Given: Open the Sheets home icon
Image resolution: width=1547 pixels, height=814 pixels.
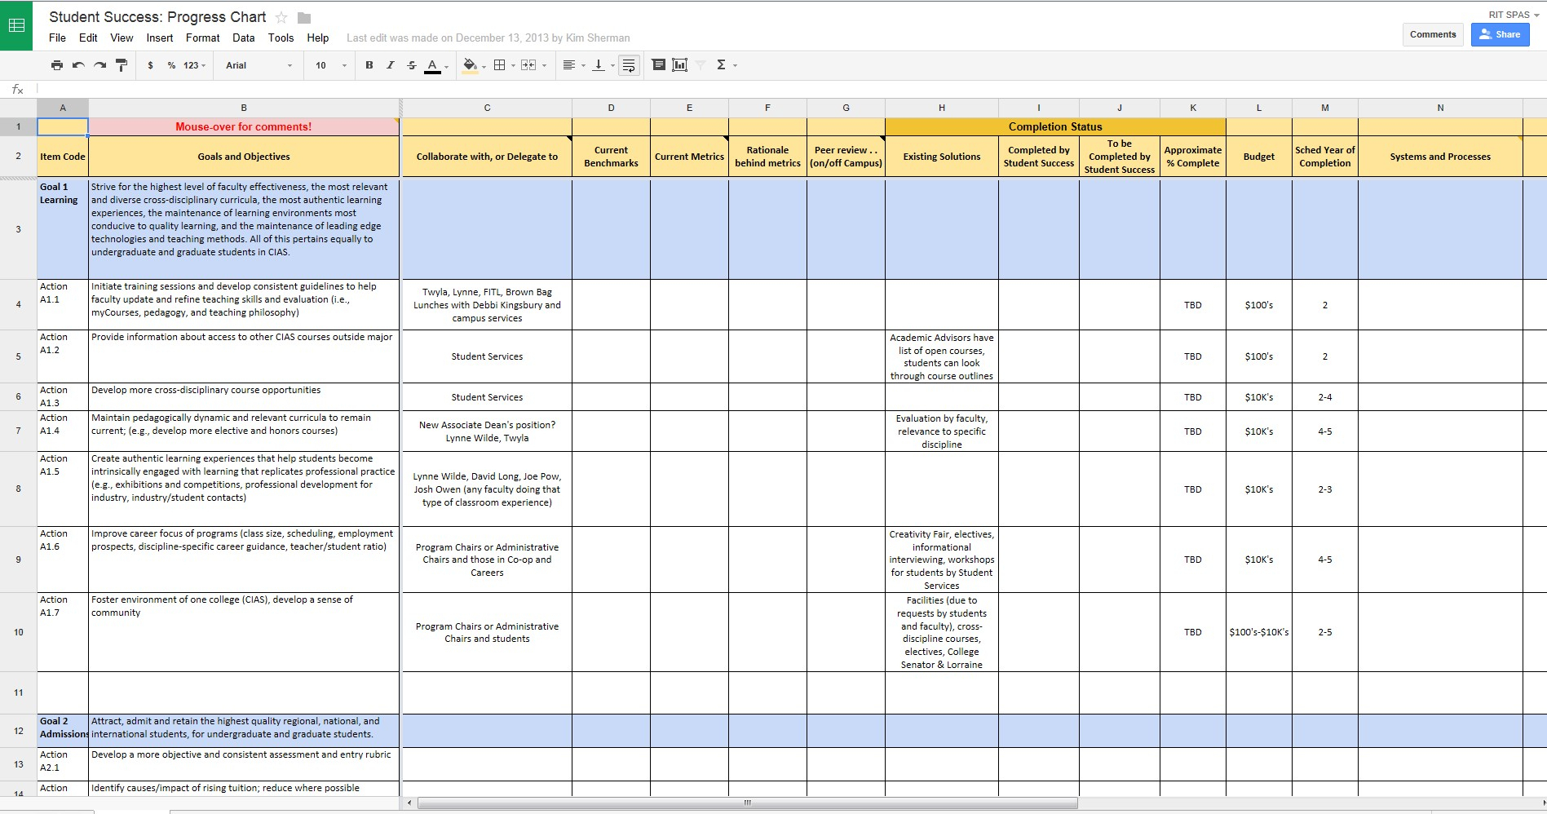Looking at the screenshot, I should [x=16, y=25].
